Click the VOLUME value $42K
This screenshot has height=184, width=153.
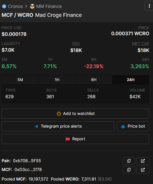[135, 97]
